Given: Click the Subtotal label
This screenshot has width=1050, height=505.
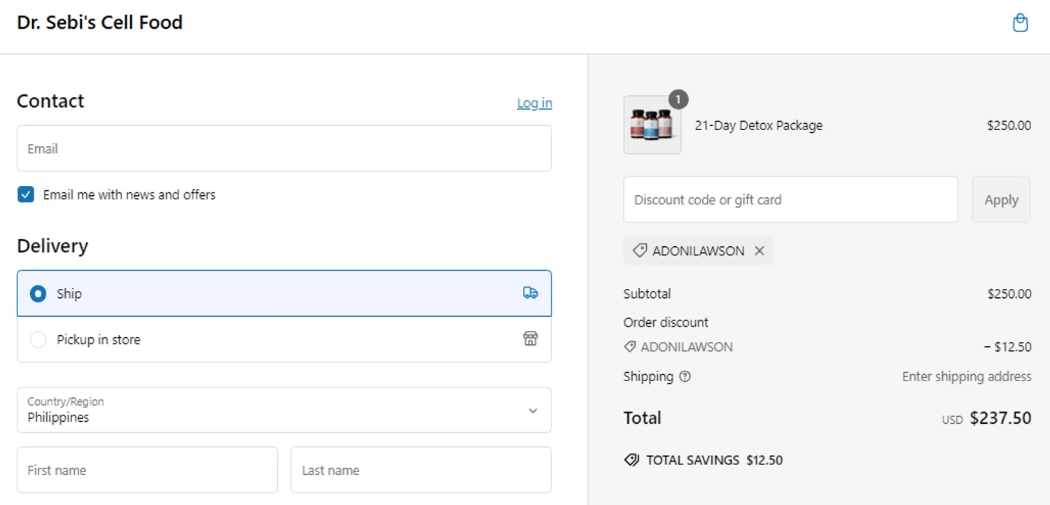Looking at the screenshot, I should 647,294.
